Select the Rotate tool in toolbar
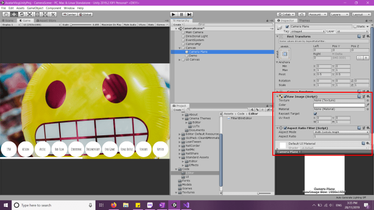374x210 pixels. pyautogui.click(x=21, y=15)
